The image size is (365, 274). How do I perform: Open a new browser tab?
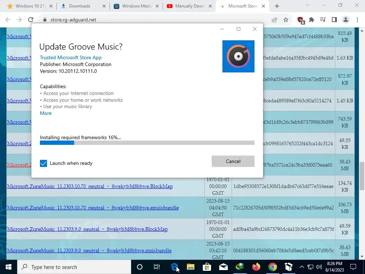click(x=277, y=6)
